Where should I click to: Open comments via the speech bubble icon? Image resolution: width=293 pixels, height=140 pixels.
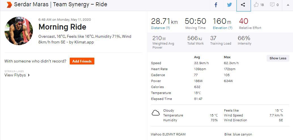click(x=272, y=5)
